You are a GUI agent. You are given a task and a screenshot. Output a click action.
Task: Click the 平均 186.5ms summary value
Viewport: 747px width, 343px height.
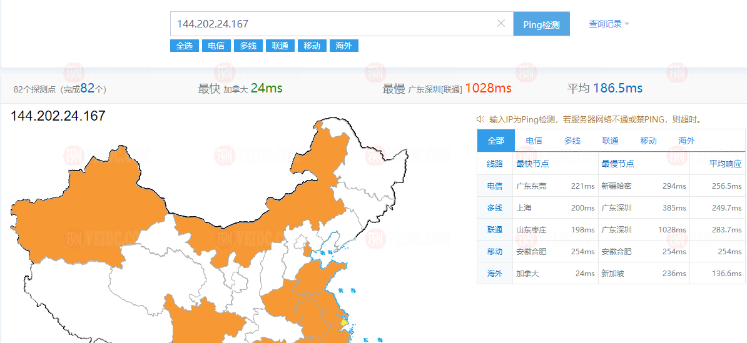(x=617, y=88)
